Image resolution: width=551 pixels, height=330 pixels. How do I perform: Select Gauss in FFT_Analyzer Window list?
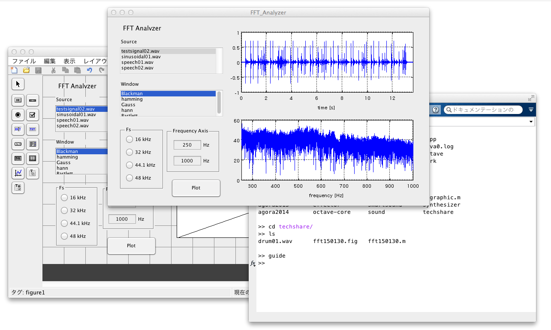(168, 105)
